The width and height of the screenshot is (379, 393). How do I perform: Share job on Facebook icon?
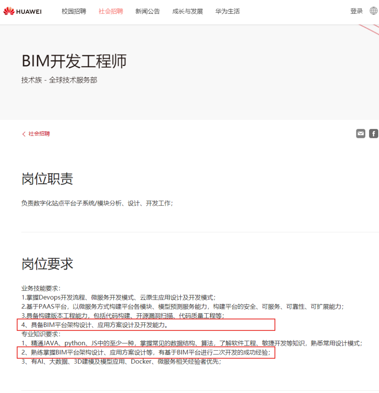coord(373,134)
